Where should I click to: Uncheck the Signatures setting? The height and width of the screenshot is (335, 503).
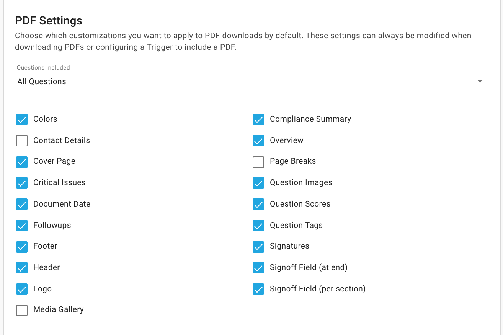pos(258,247)
